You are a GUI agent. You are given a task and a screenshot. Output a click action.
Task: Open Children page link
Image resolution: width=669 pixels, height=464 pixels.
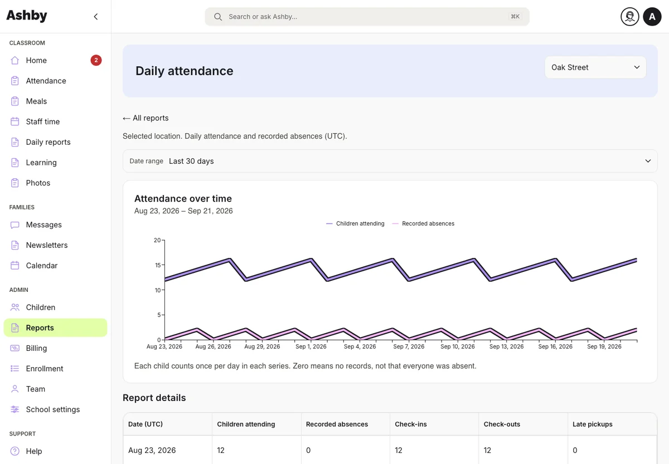[x=55, y=307]
